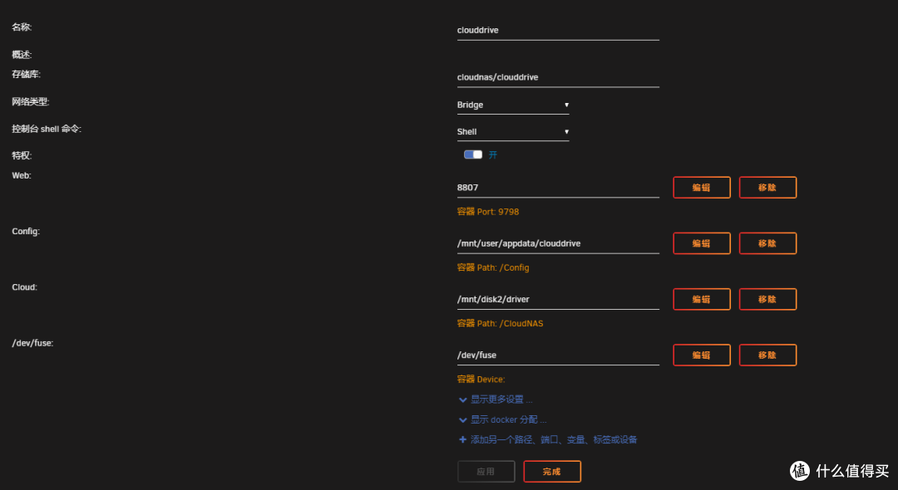Screen dimensions: 898x490
Task: Click remove button for Cloud path
Action: pyautogui.click(x=767, y=300)
